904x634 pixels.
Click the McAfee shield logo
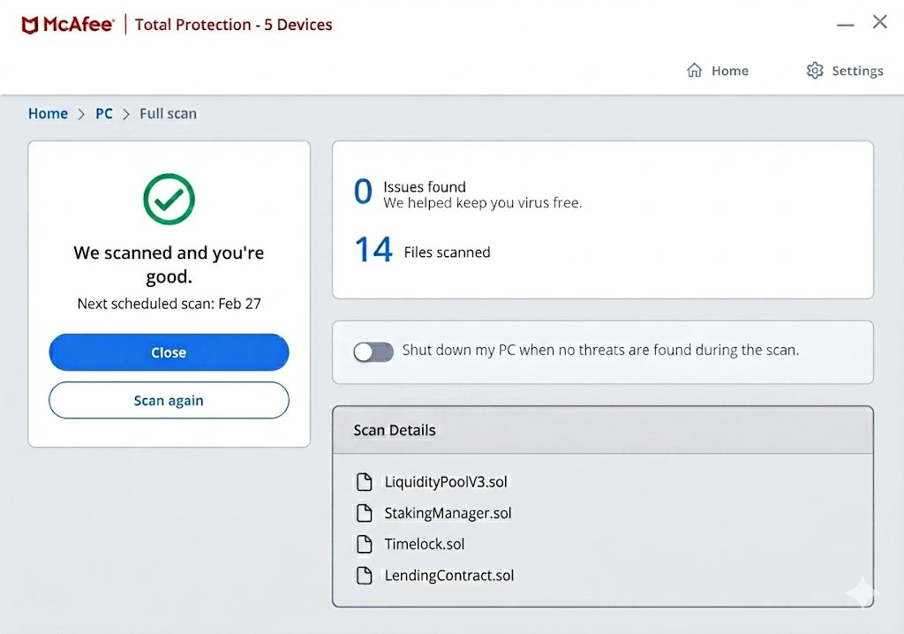[x=30, y=26]
